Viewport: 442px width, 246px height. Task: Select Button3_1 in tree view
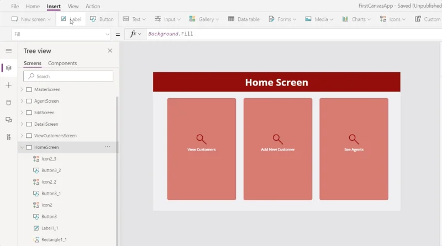51,194
